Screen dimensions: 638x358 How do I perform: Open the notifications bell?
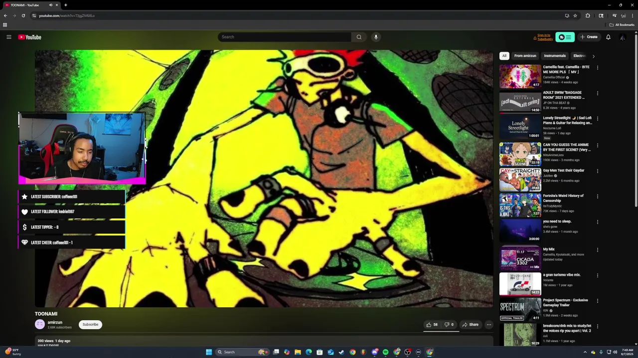click(x=608, y=37)
